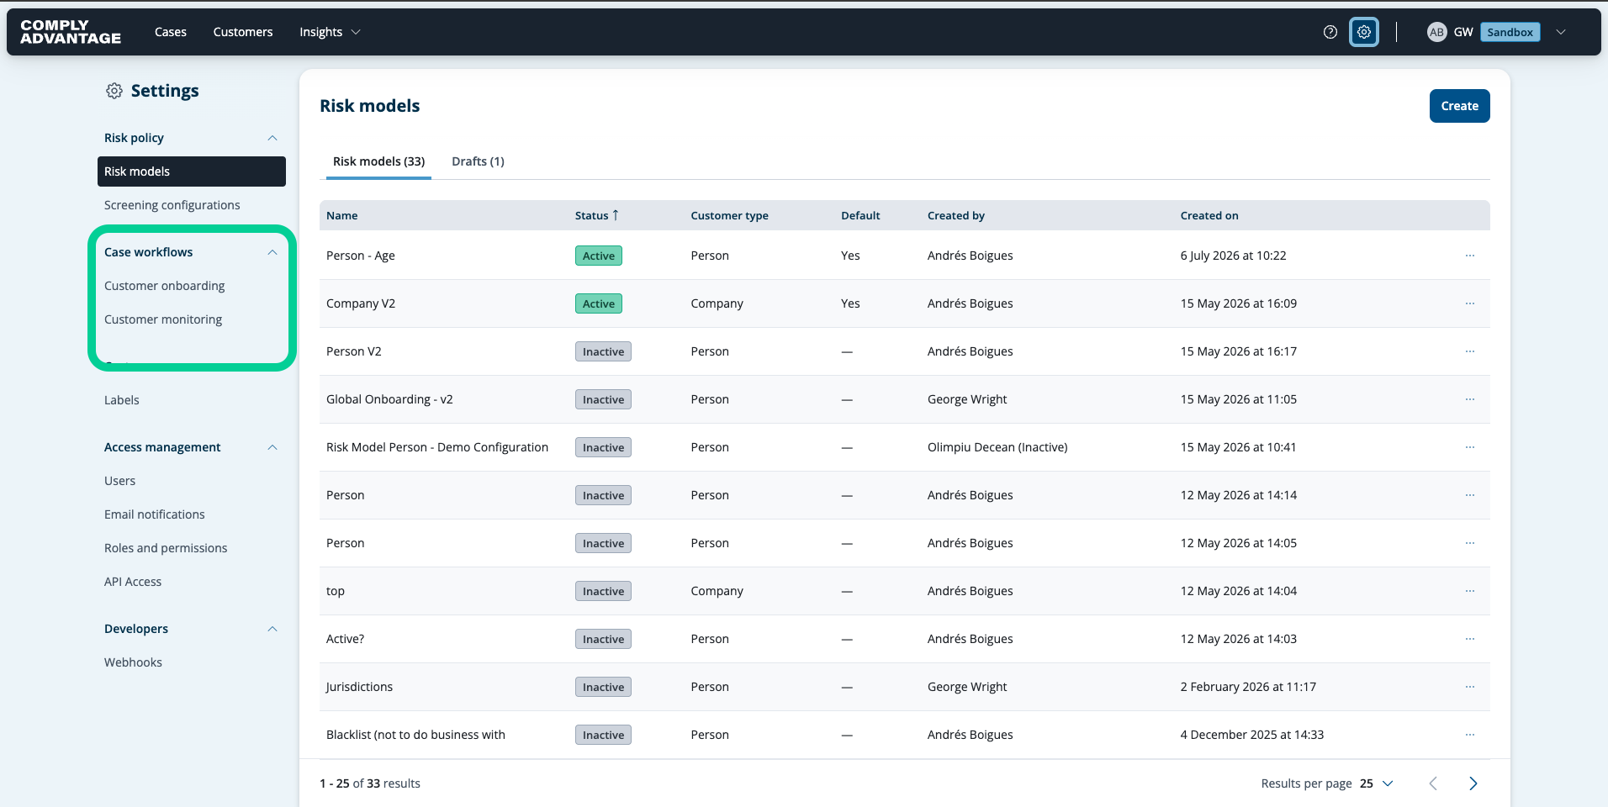1608x807 pixels.
Task: Open row actions for top model
Action: [x=1469, y=591]
